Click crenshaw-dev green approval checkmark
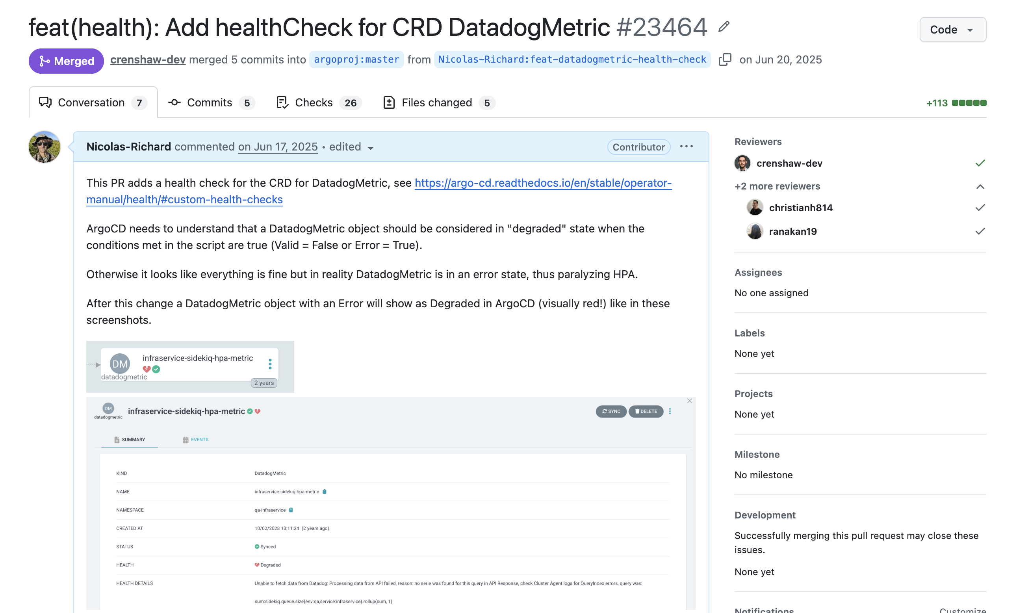Screen dimensions: 1028x613 point(980,163)
